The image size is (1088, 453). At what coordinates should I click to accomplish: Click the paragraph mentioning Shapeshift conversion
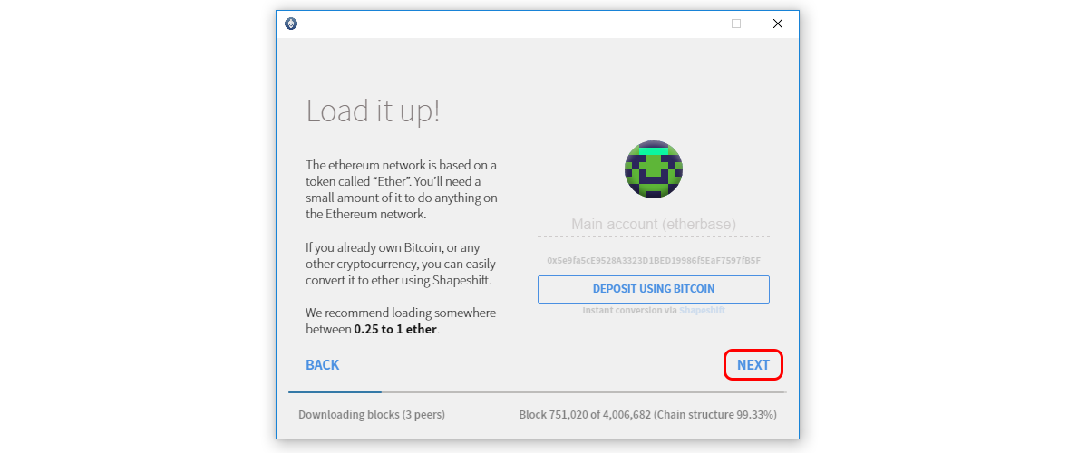click(402, 264)
